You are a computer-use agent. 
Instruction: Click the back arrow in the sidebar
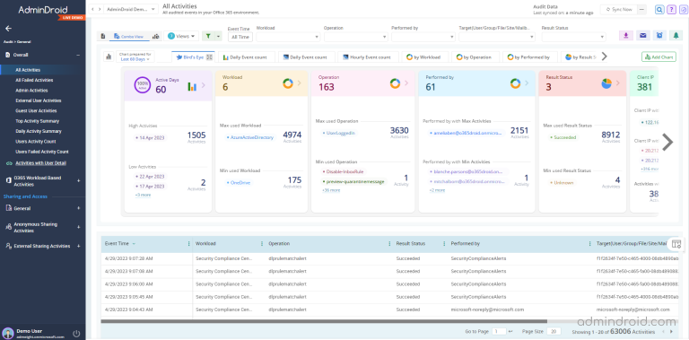coord(8,28)
